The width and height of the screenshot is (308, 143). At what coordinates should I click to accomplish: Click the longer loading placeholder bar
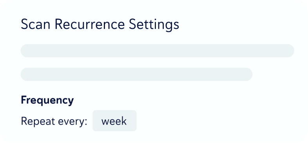(158, 51)
